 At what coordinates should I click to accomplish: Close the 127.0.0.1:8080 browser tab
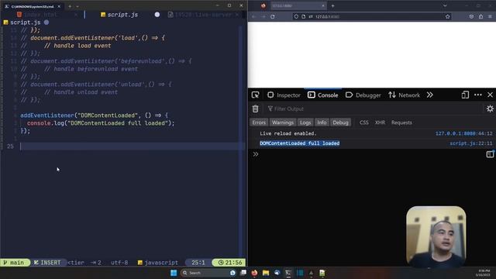[323, 5]
